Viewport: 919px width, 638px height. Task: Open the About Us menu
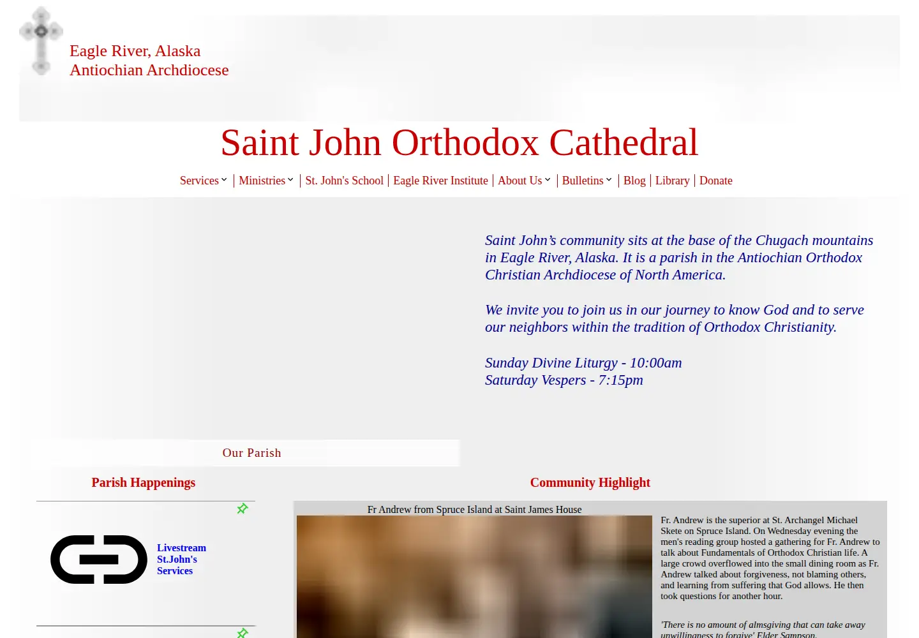(520, 181)
